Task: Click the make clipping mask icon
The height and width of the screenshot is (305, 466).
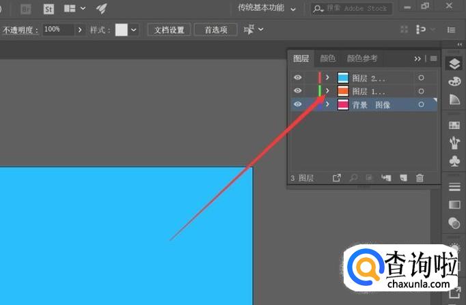Action: coord(369,177)
